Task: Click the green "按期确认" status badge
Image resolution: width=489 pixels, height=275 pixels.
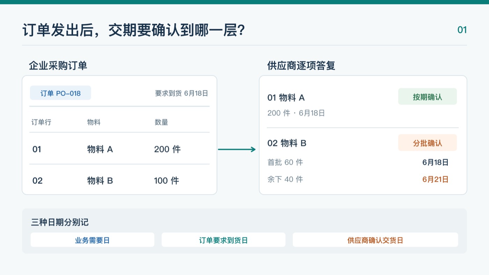Action: (x=428, y=96)
